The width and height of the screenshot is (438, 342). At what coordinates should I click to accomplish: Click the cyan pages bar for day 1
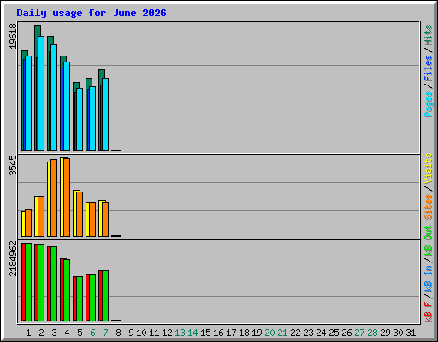tap(28, 103)
